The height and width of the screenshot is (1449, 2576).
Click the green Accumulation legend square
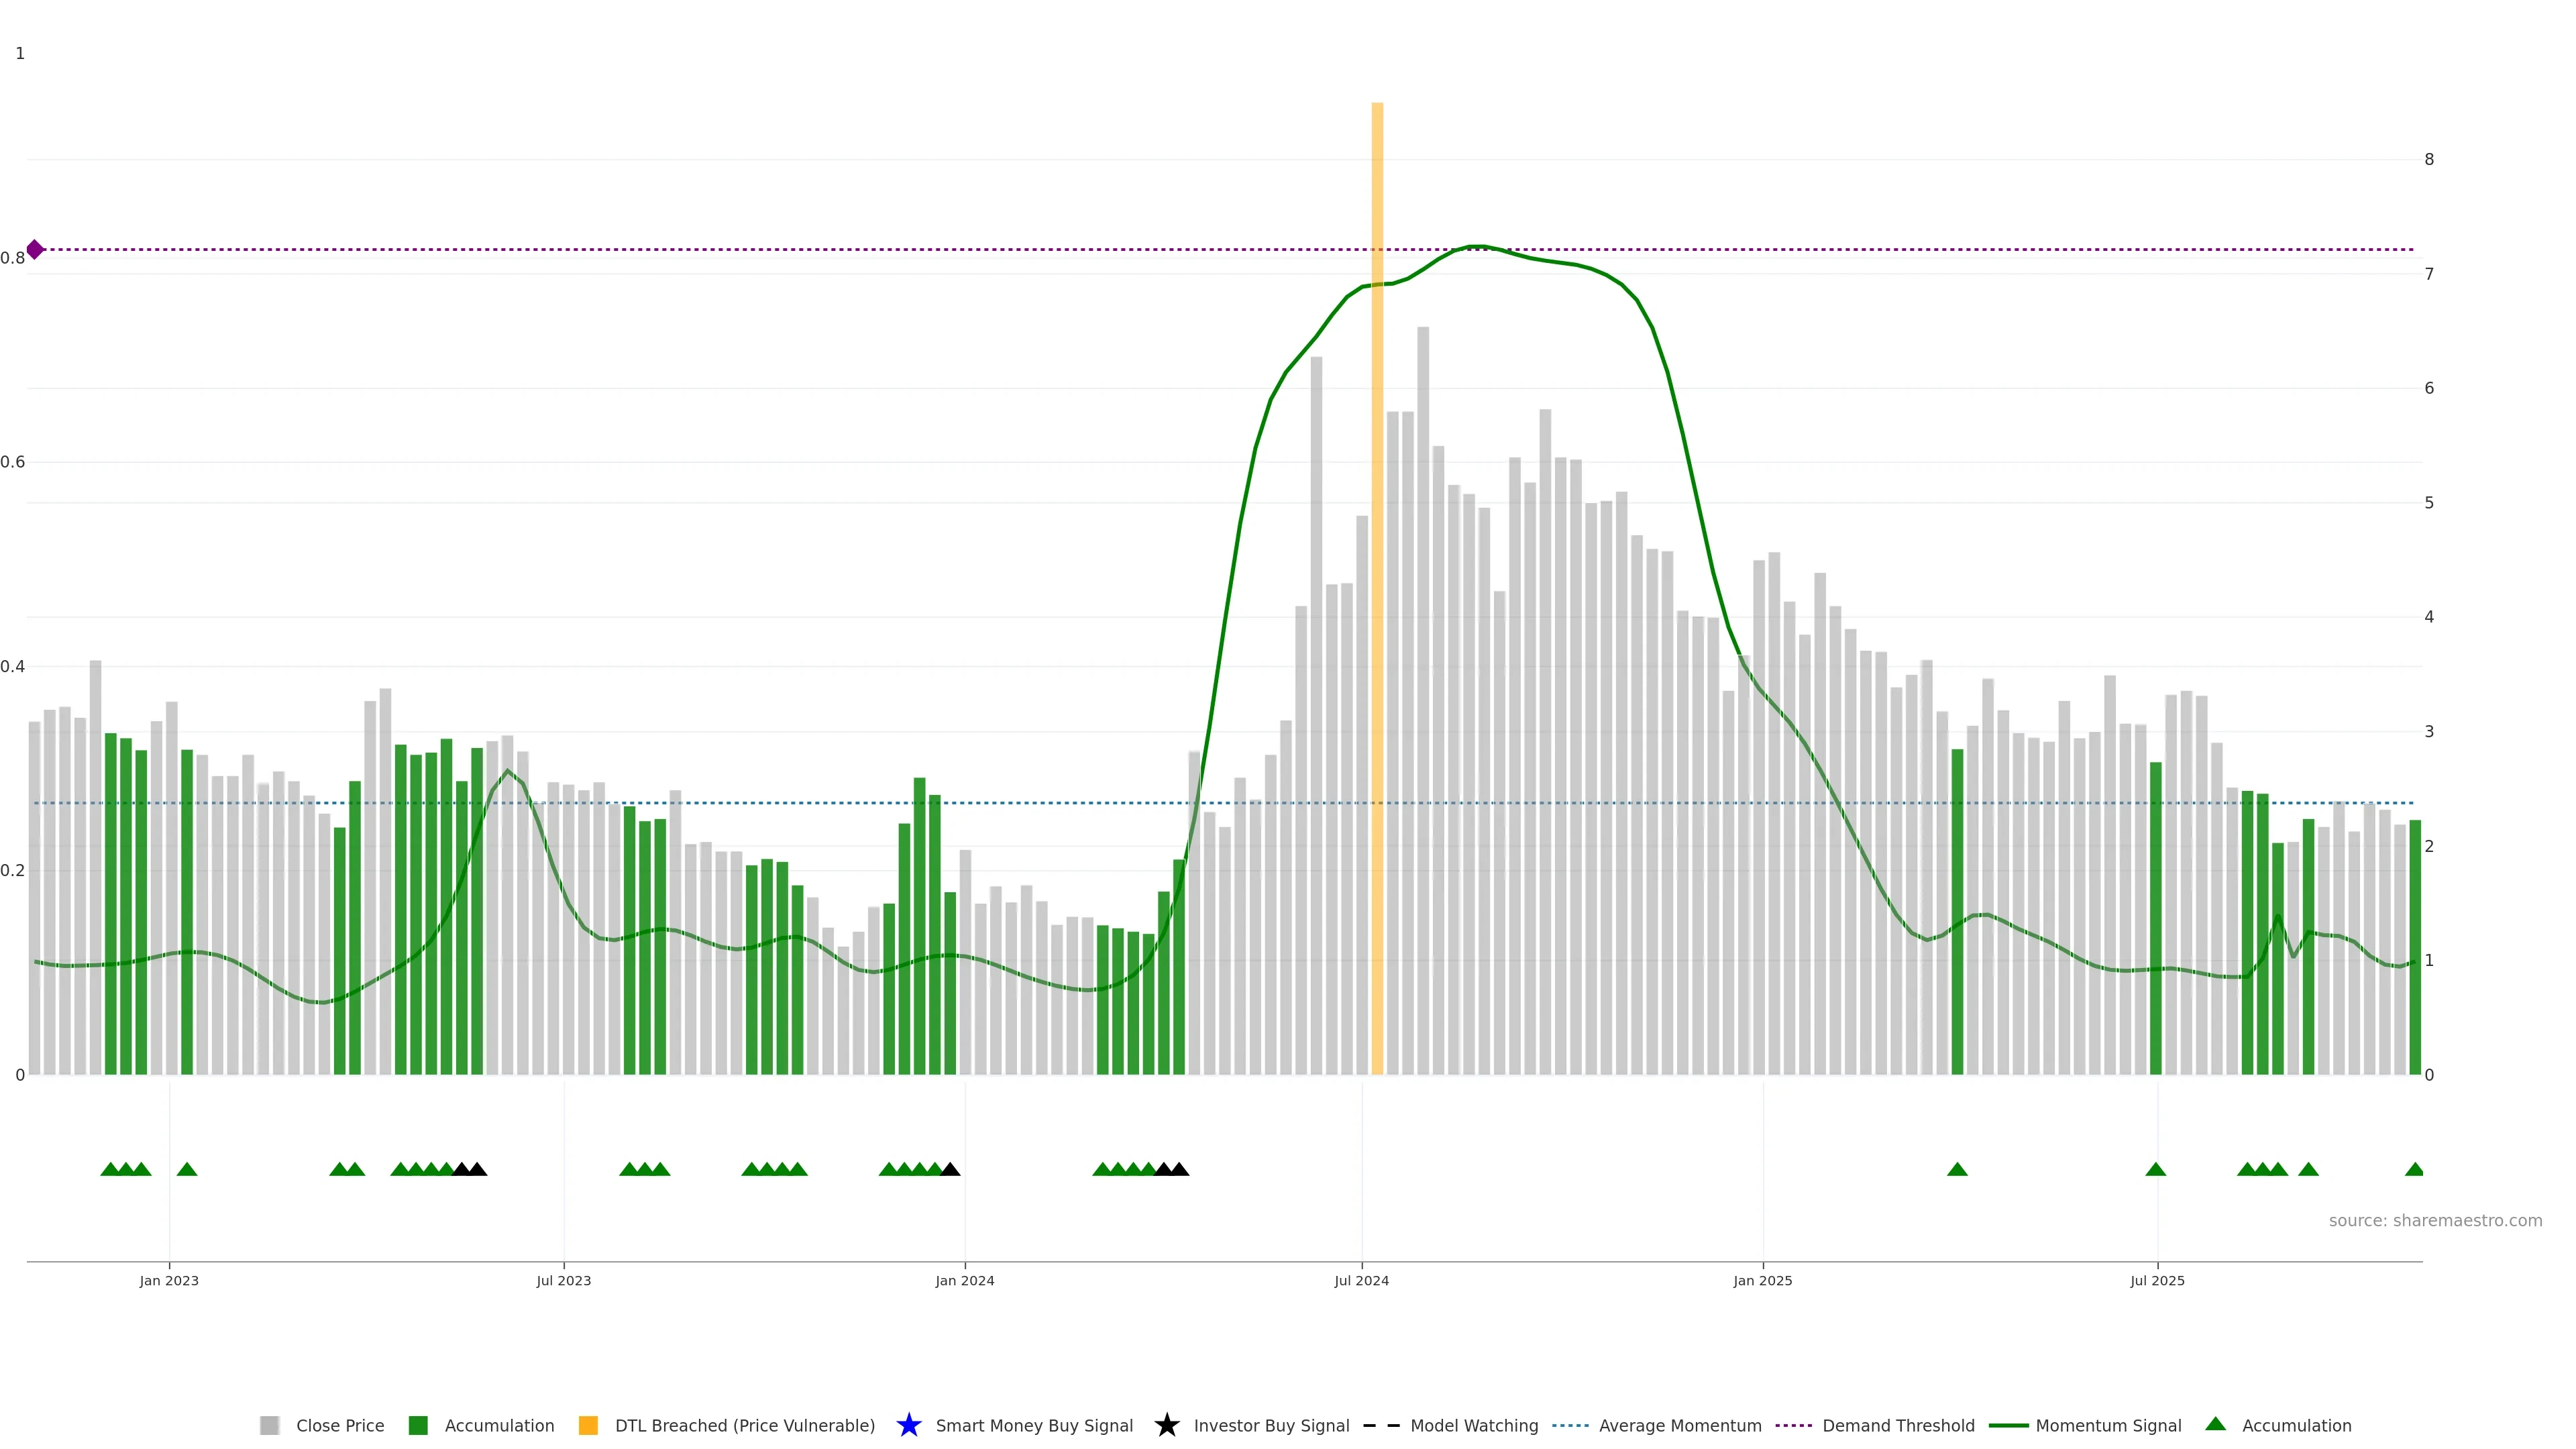pos(418,1425)
